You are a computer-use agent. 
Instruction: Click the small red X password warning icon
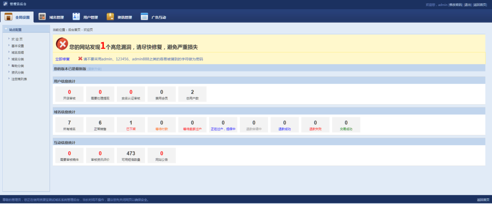[80, 58]
